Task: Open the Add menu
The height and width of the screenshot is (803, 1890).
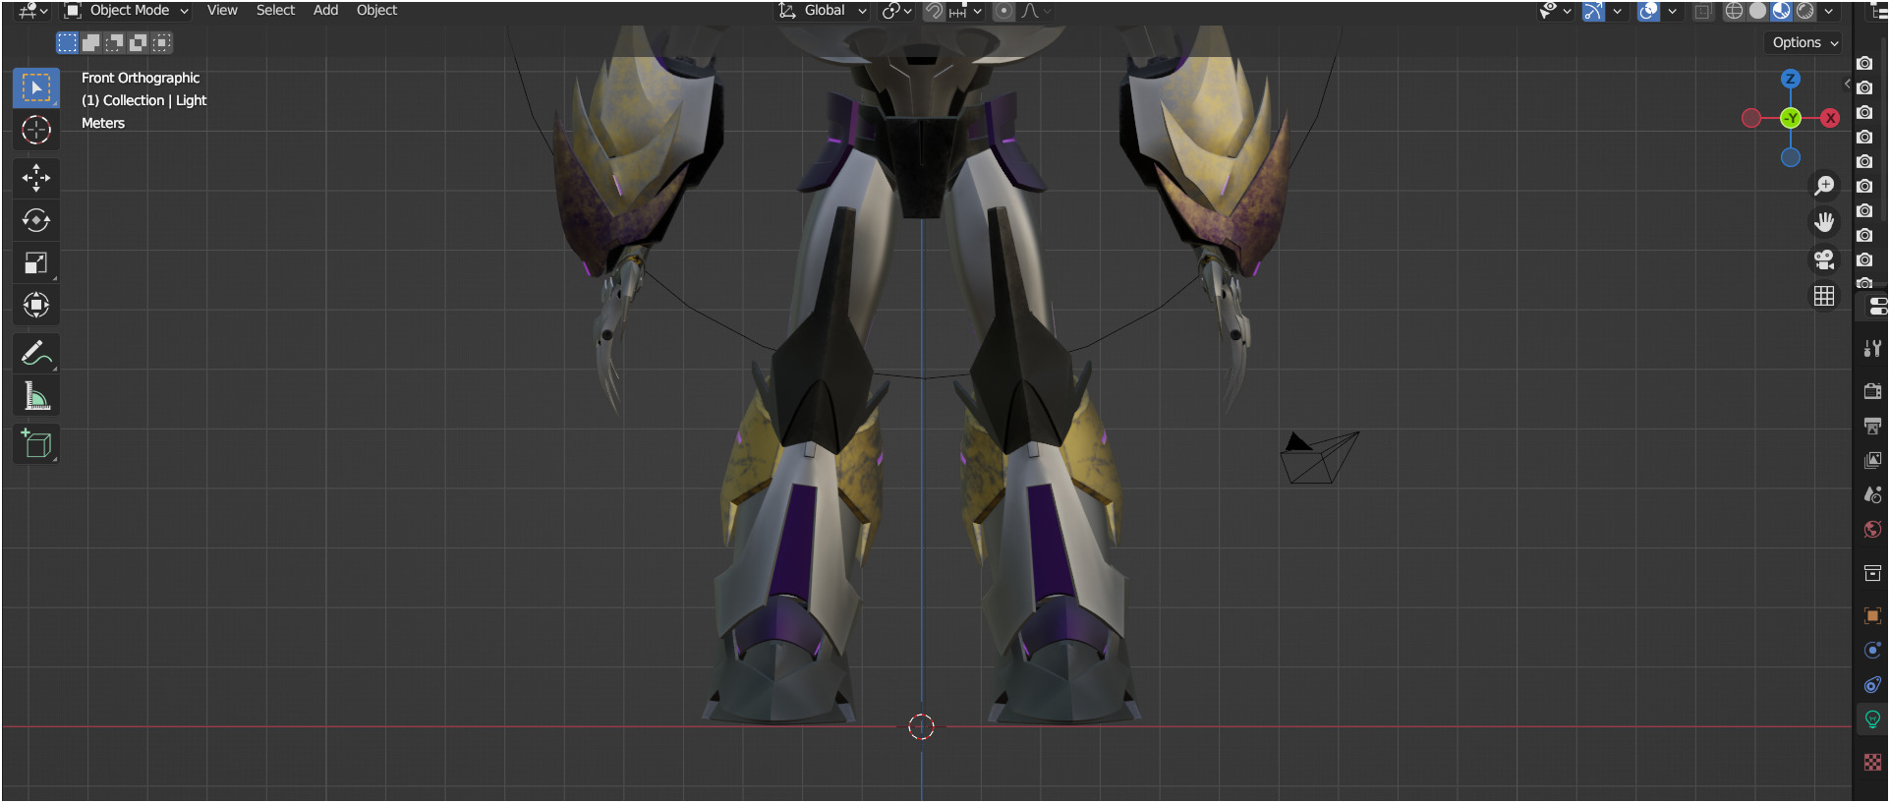Action: 325,11
